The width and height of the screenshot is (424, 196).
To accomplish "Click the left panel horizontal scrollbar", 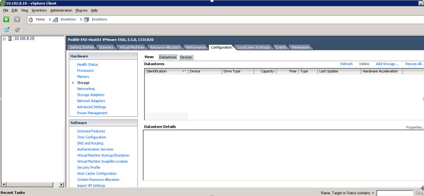I will 32,184.
